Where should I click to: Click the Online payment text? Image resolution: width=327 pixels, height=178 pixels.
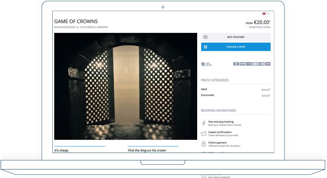(217, 142)
